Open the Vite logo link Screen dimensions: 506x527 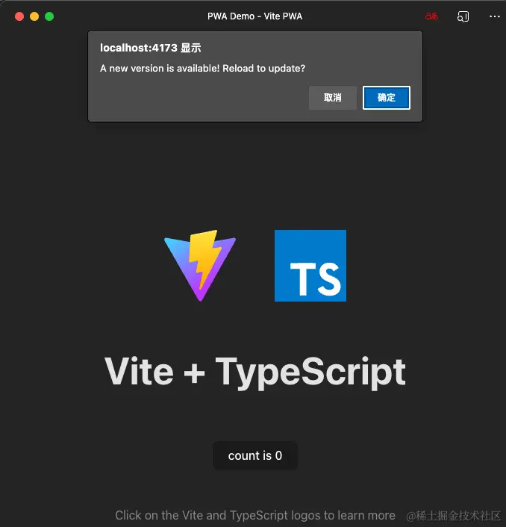pos(200,266)
